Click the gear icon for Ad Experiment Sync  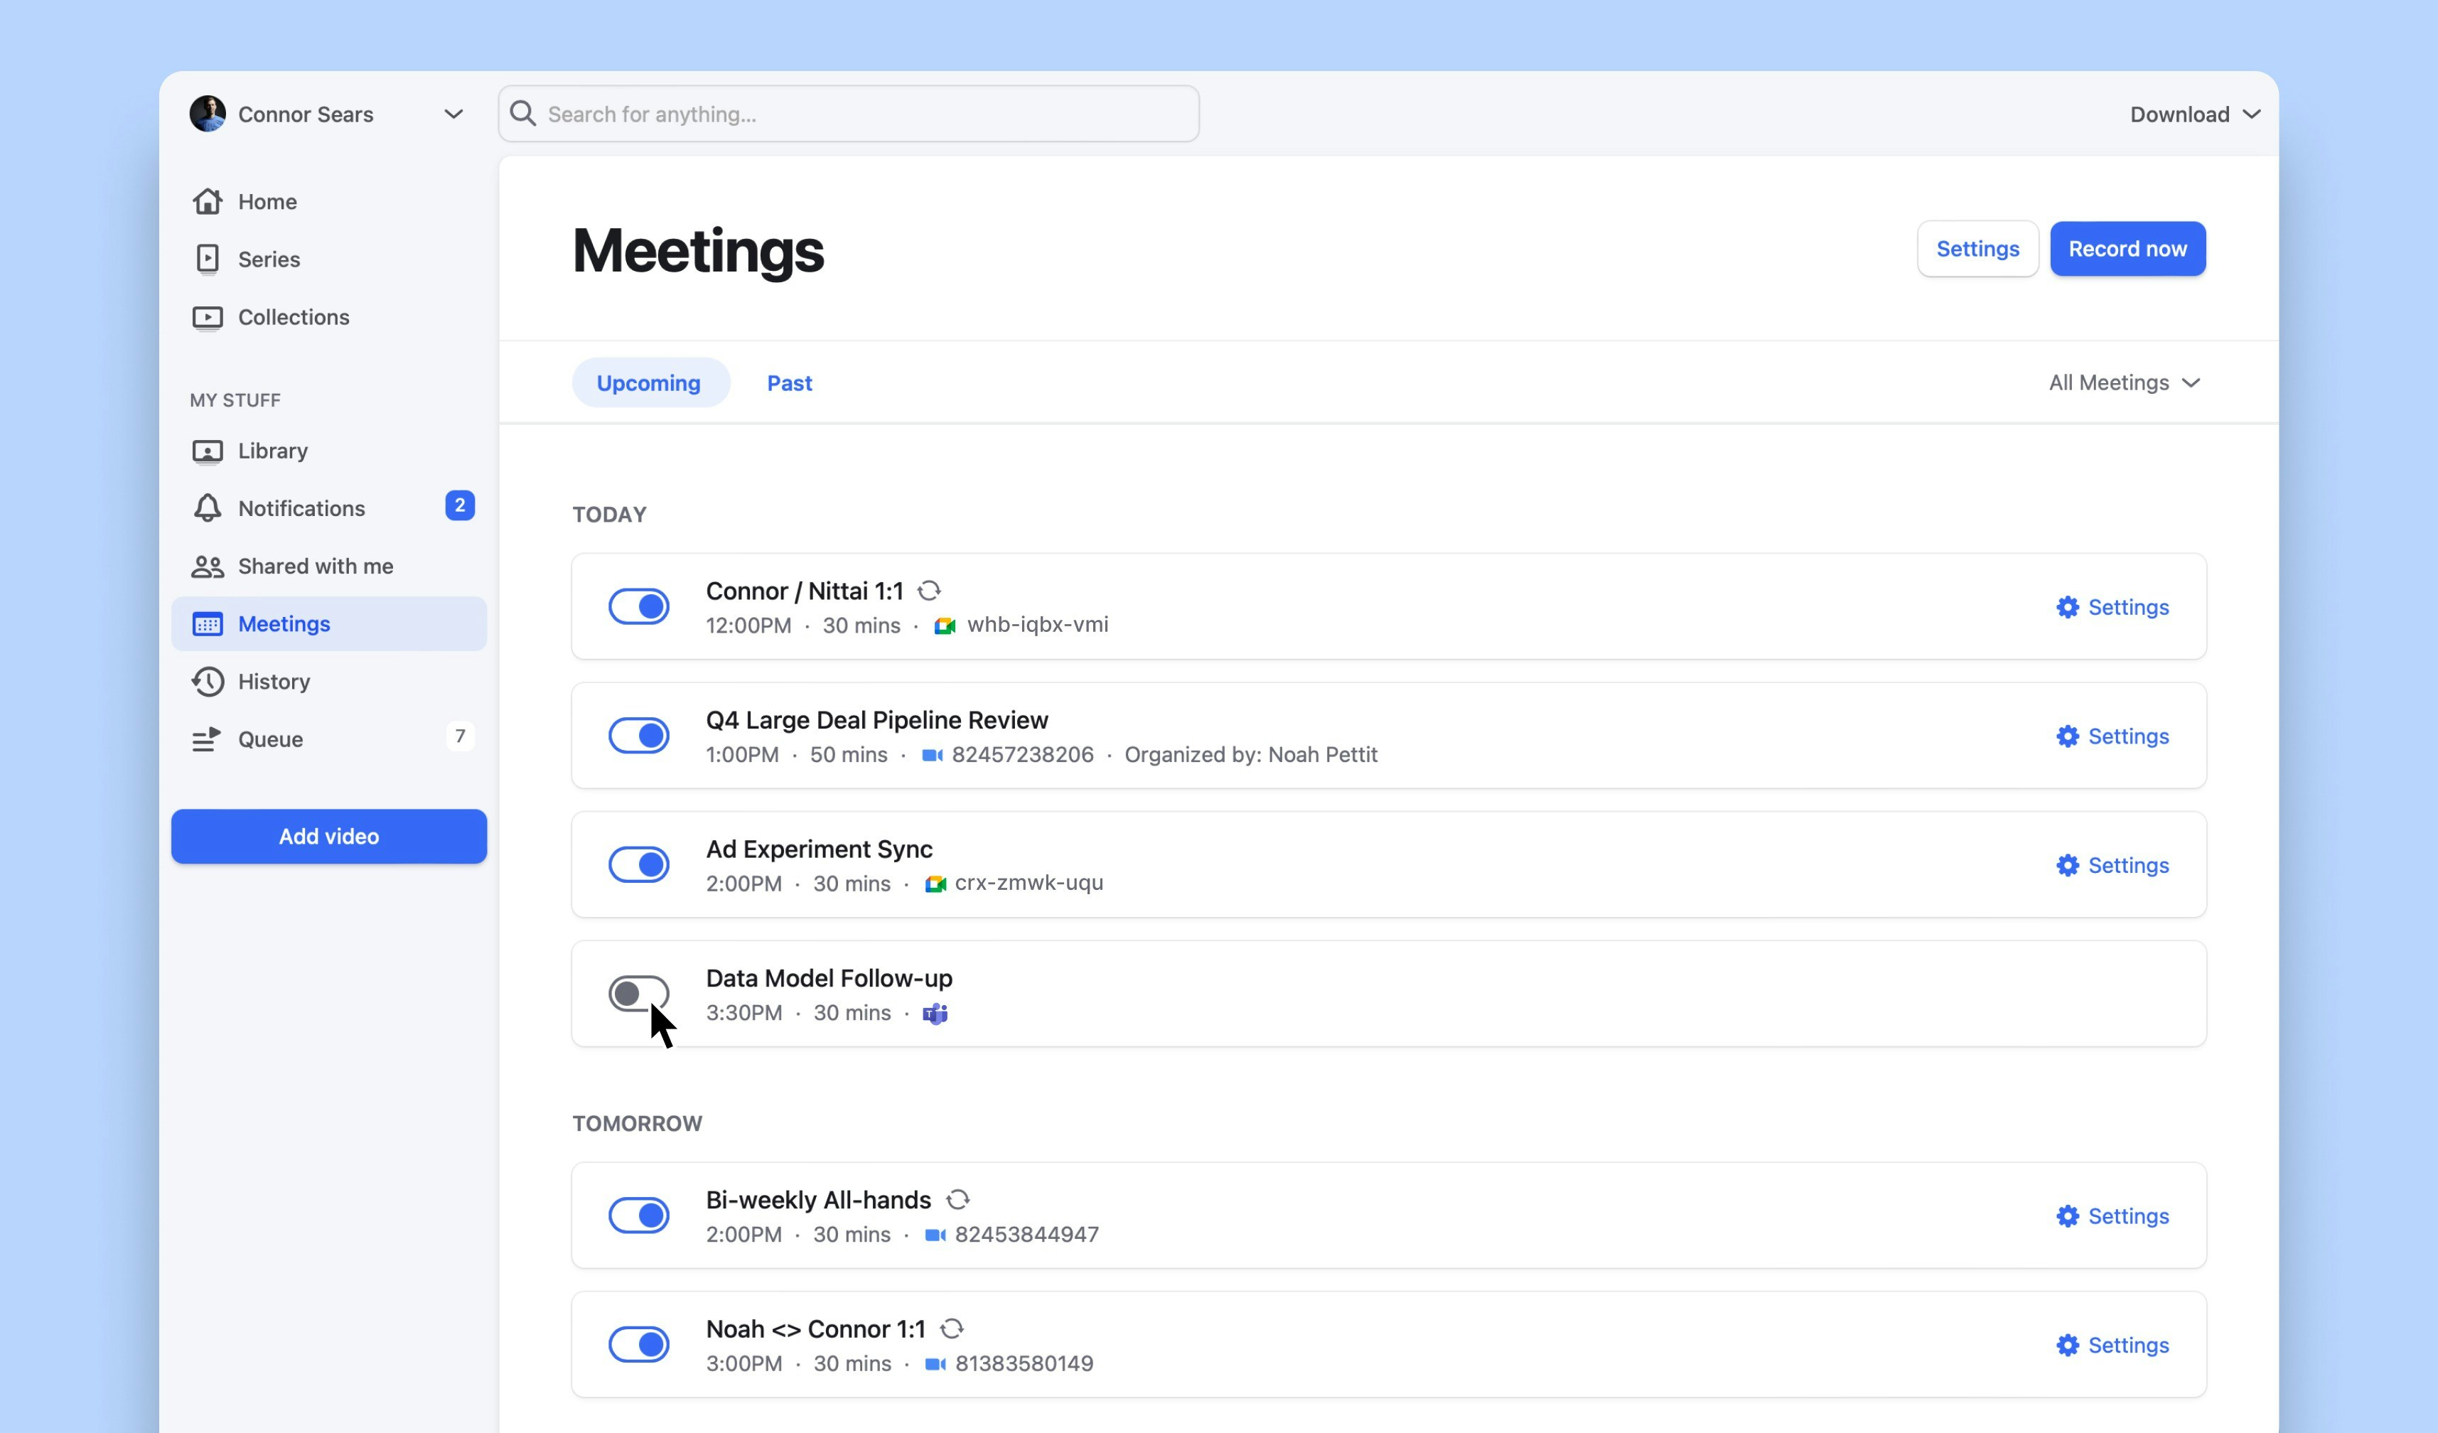[2068, 865]
